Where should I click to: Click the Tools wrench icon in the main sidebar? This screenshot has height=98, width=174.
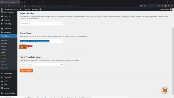tap(2, 84)
